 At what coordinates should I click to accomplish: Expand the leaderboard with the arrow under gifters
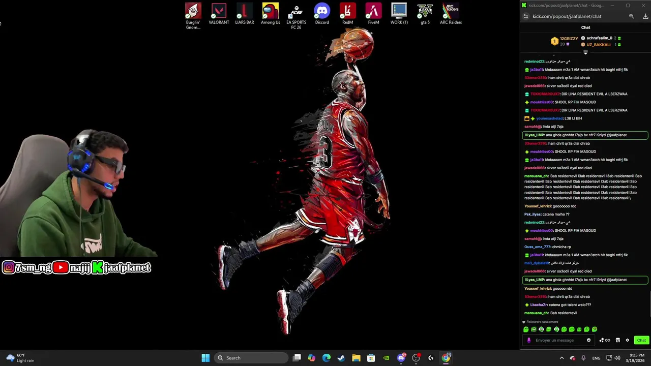click(x=585, y=52)
